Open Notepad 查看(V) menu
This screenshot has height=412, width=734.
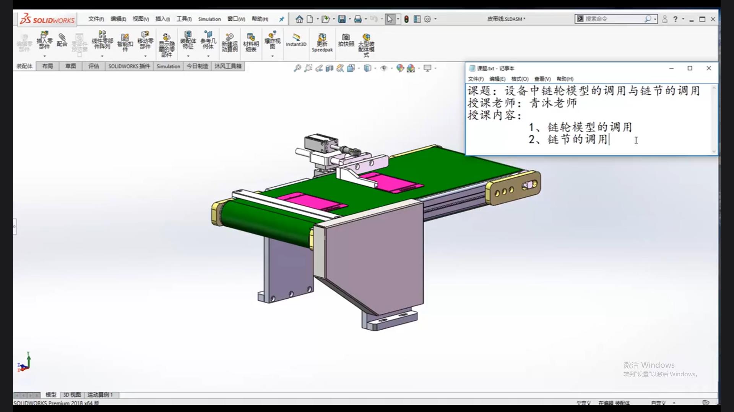(542, 79)
